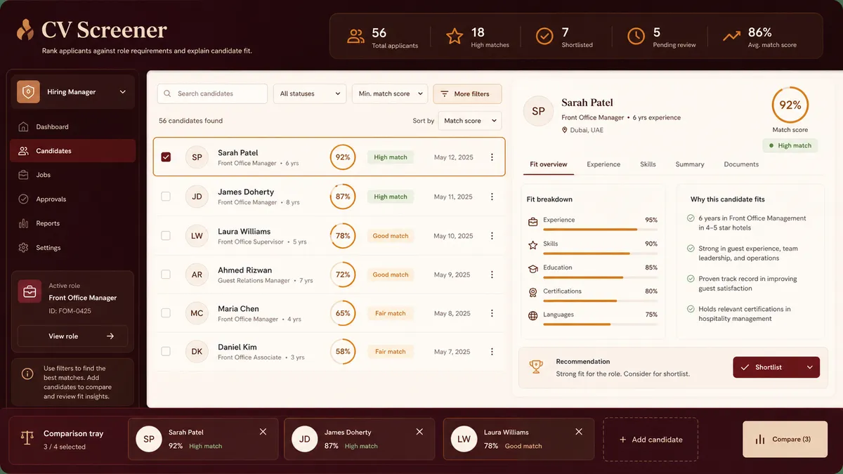The image size is (843, 474).
Task: Click the Active role briefcase icon
Action: click(30, 292)
